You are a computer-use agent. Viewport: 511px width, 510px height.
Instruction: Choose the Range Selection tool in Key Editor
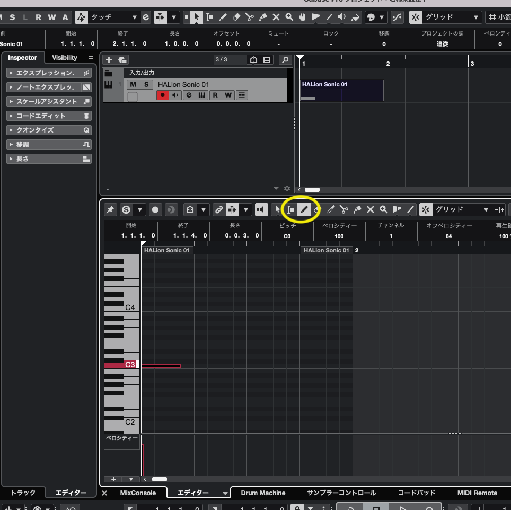coord(290,209)
